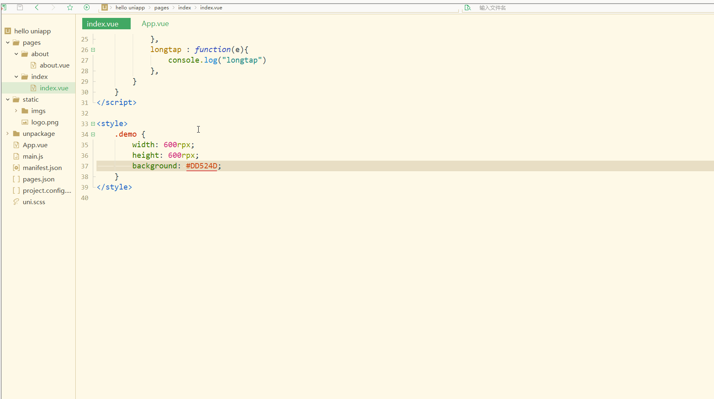Click the forward navigation arrow icon
Screen dimensions: 714x399
click(53, 7)
